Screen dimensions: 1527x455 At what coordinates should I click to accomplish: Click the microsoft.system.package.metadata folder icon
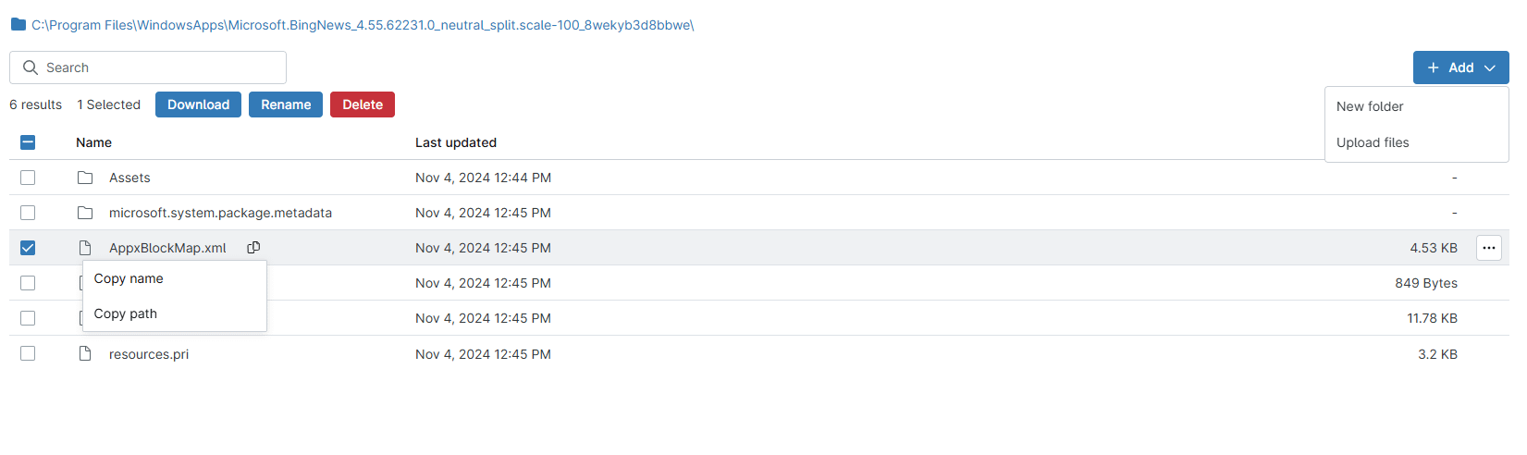[85, 213]
